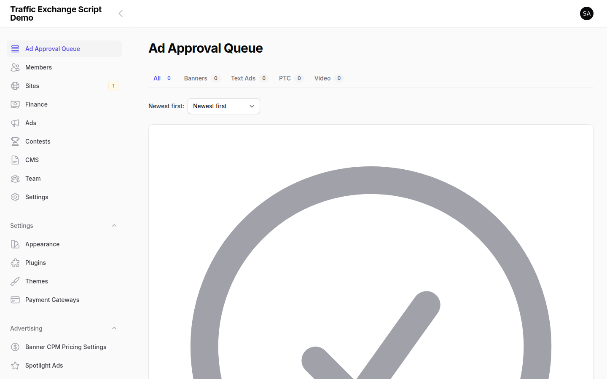Viewport: 607px width, 379px height.
Task: Open Contests via the trophy icon
Action: 15,141
